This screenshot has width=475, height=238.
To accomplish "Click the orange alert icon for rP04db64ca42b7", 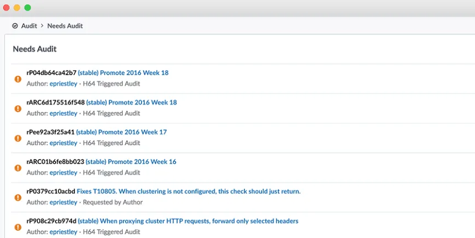I will click(18, 79).
